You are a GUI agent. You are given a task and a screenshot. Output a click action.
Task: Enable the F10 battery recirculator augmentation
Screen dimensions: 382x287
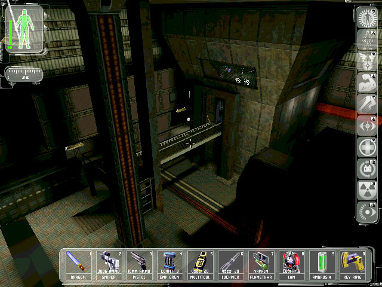(366, 169)
